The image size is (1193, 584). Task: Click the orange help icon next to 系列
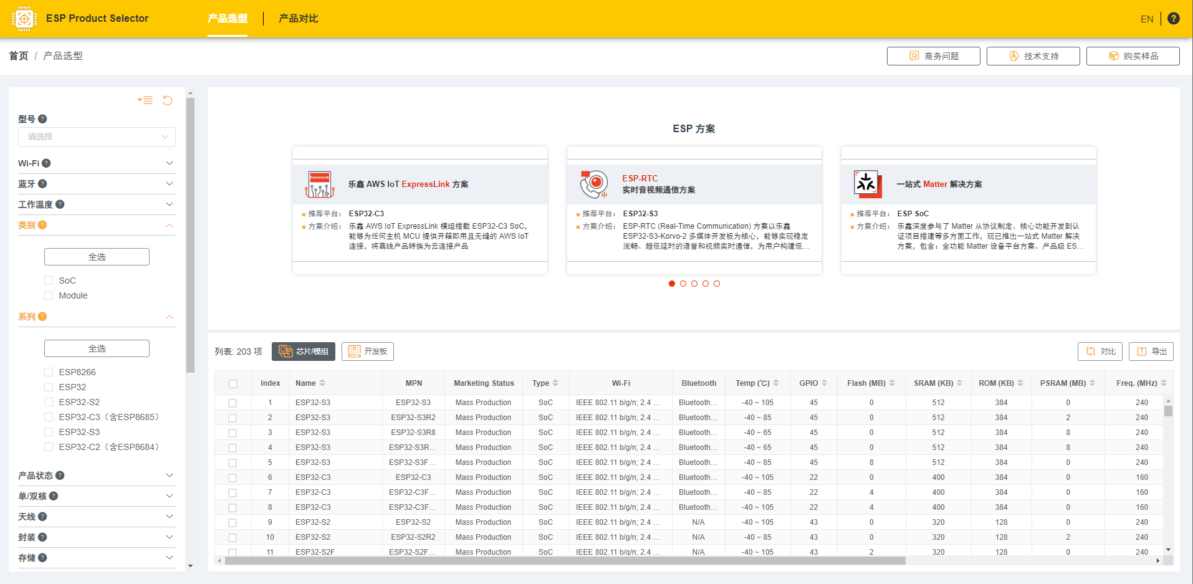tap(42, 317)
